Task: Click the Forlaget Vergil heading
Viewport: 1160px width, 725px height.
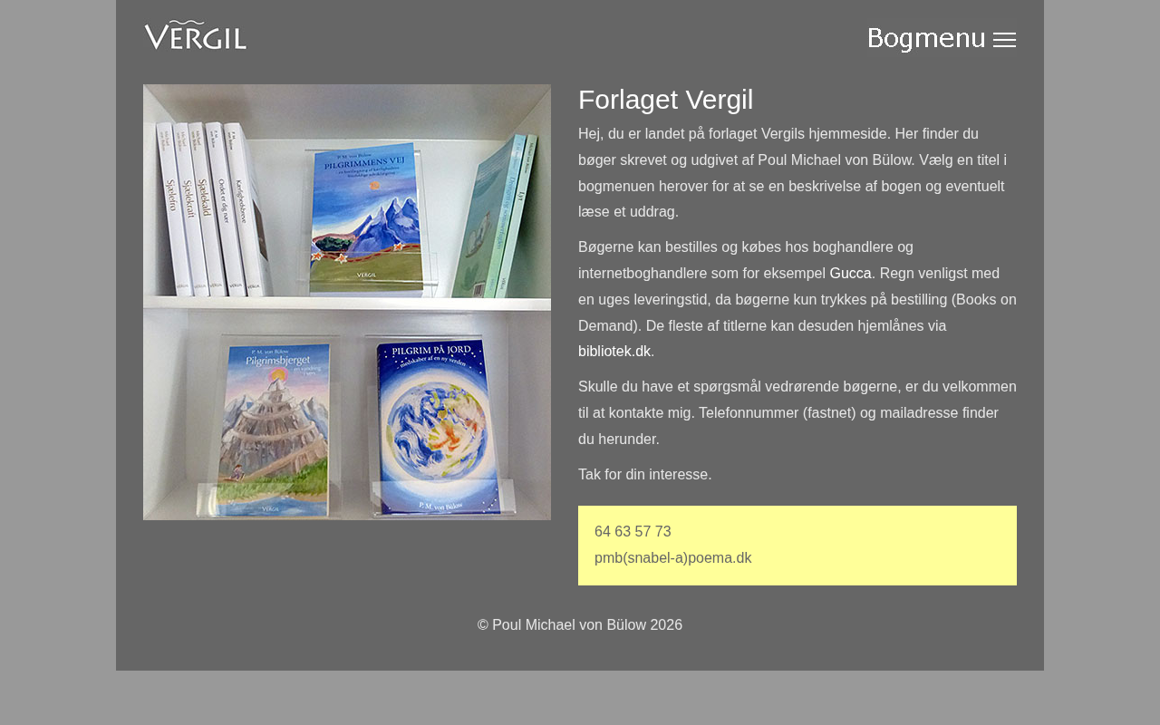Action: (x=666, y=100)
